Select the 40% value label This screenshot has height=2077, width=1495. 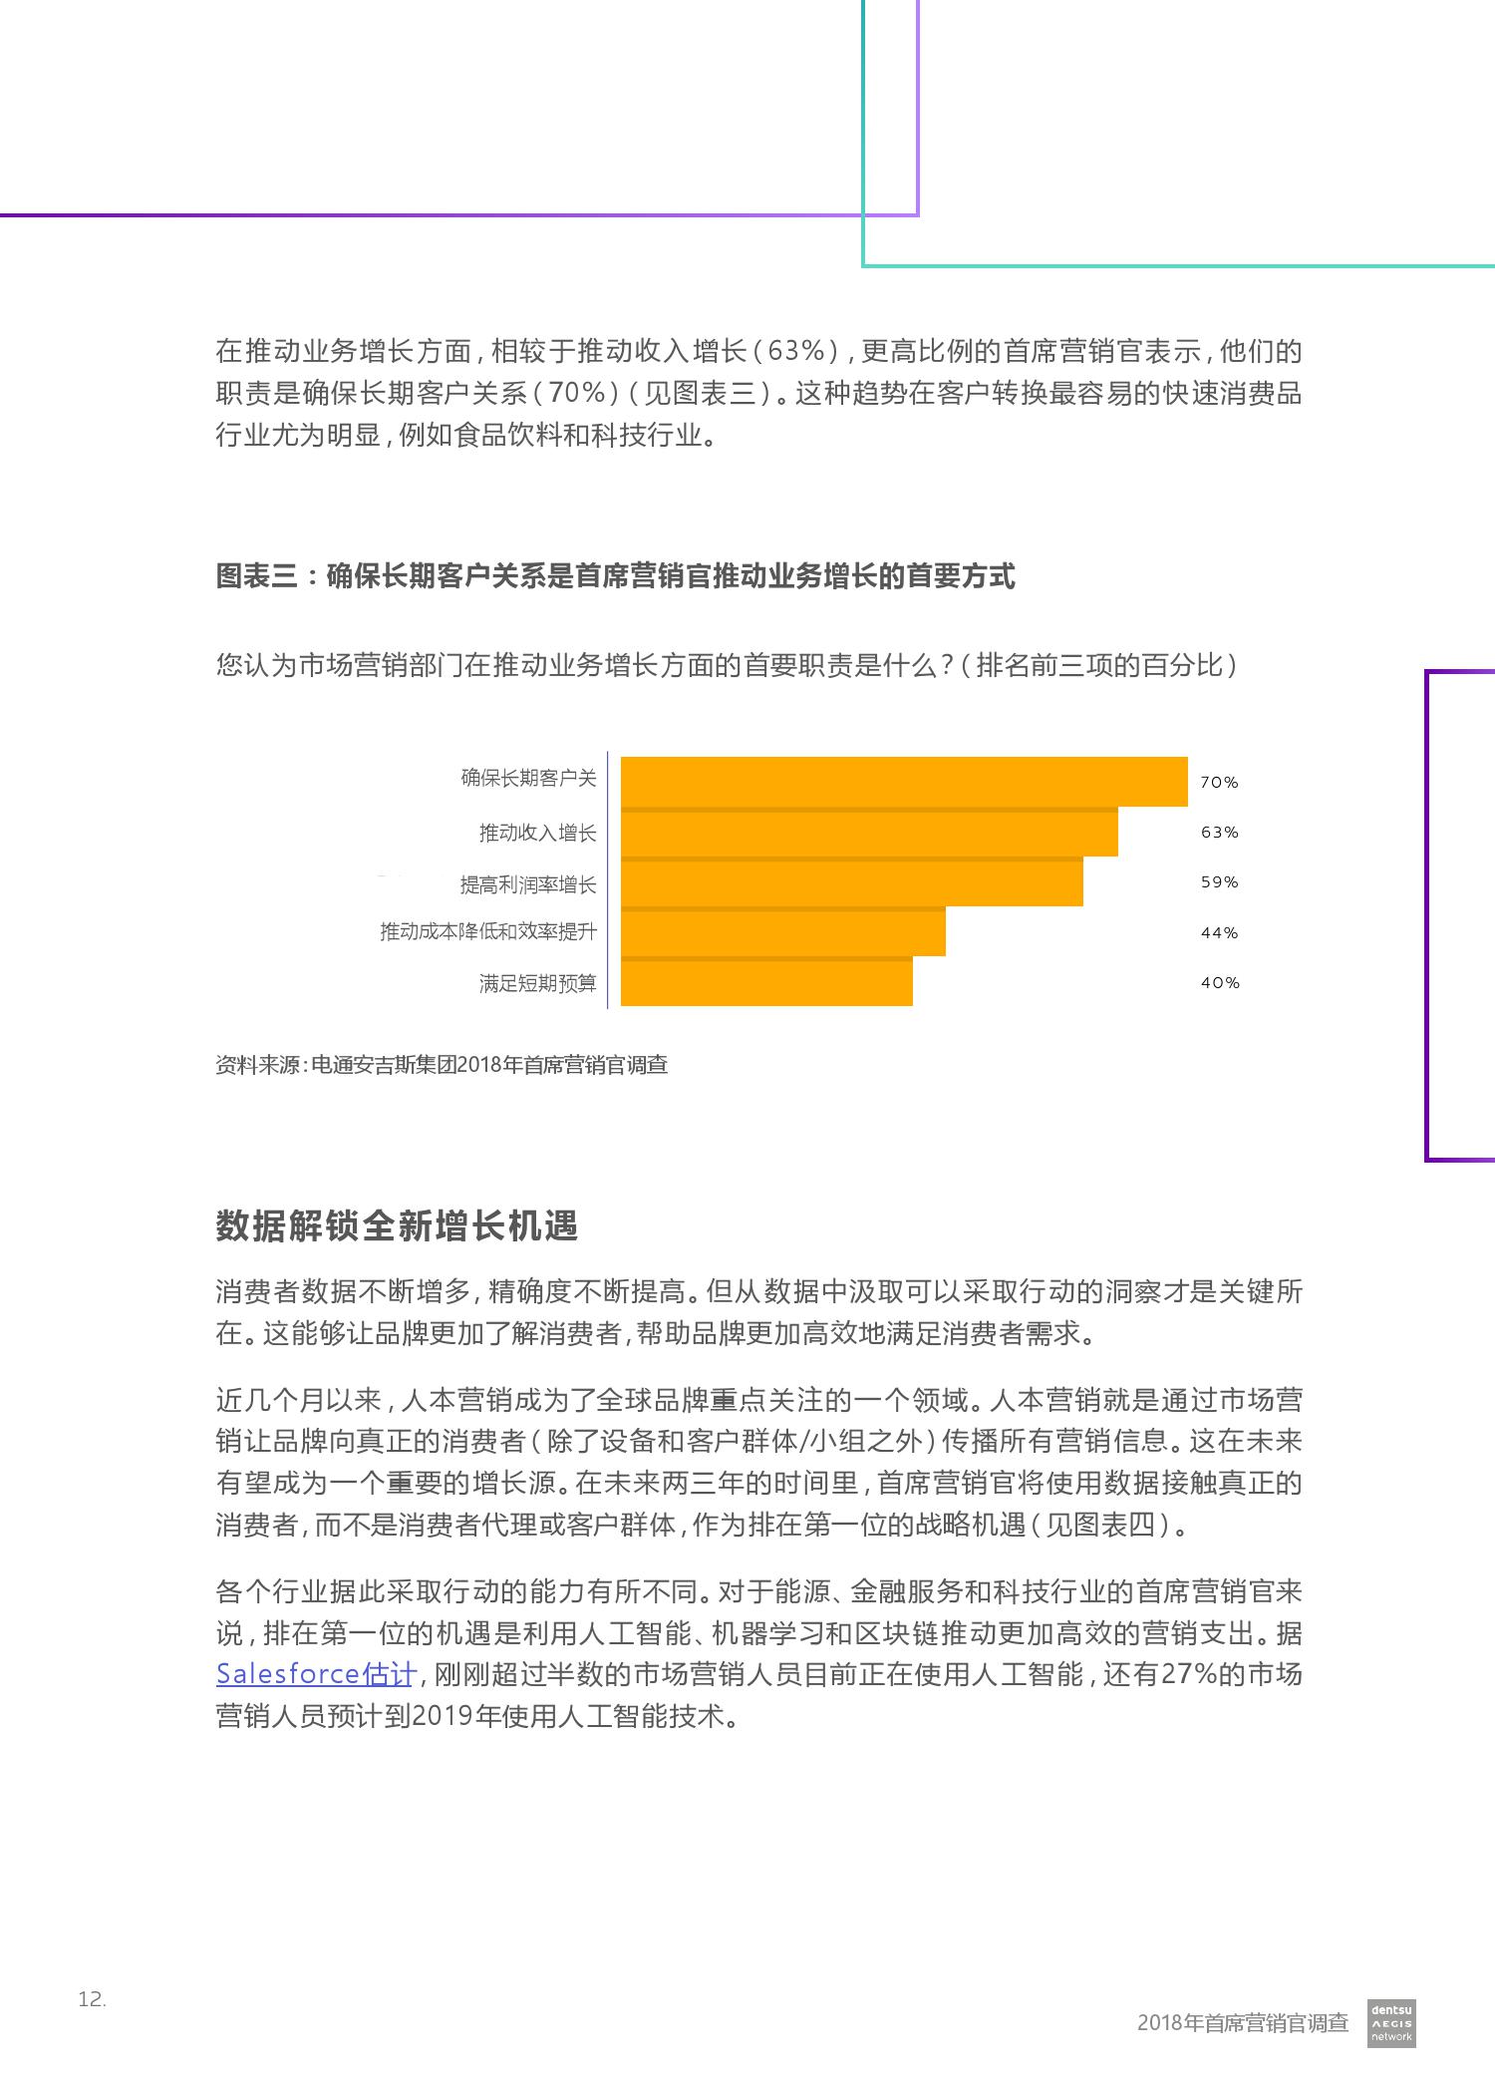click(x=1218, y=983)
